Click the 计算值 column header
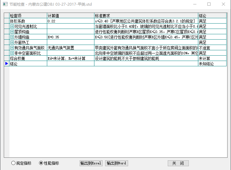Viewport: 231px width, 170px height. [x=70, y=16]
